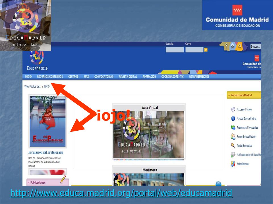Click the Portal Educativo wand icon
Screen dimensions: 273x204
[233, 146]
